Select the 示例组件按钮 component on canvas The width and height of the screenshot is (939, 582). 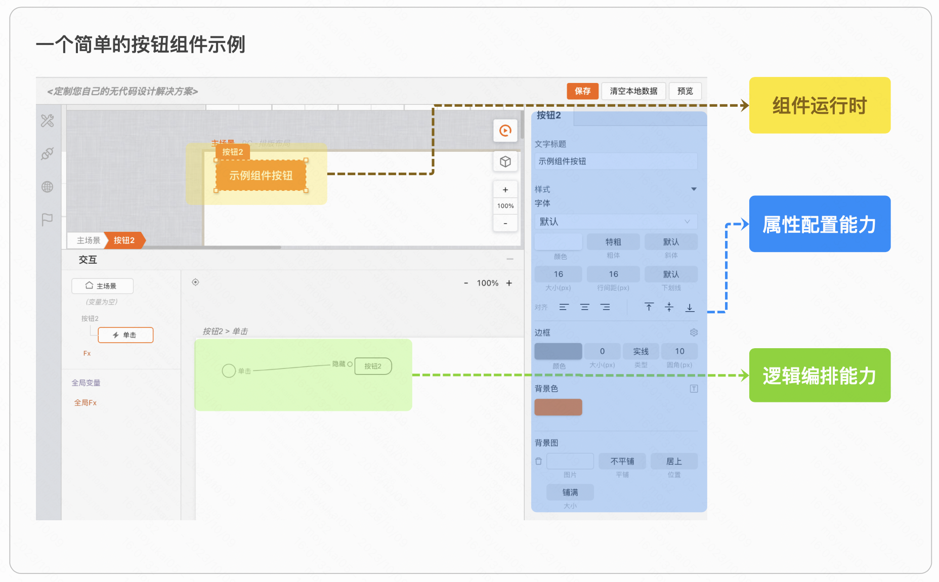(x=261, y=176)
